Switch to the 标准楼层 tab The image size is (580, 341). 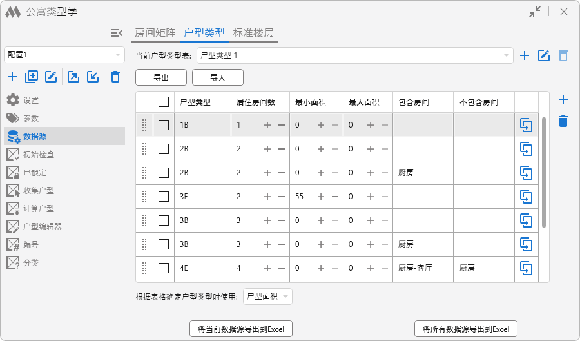(x=253, y=33)
